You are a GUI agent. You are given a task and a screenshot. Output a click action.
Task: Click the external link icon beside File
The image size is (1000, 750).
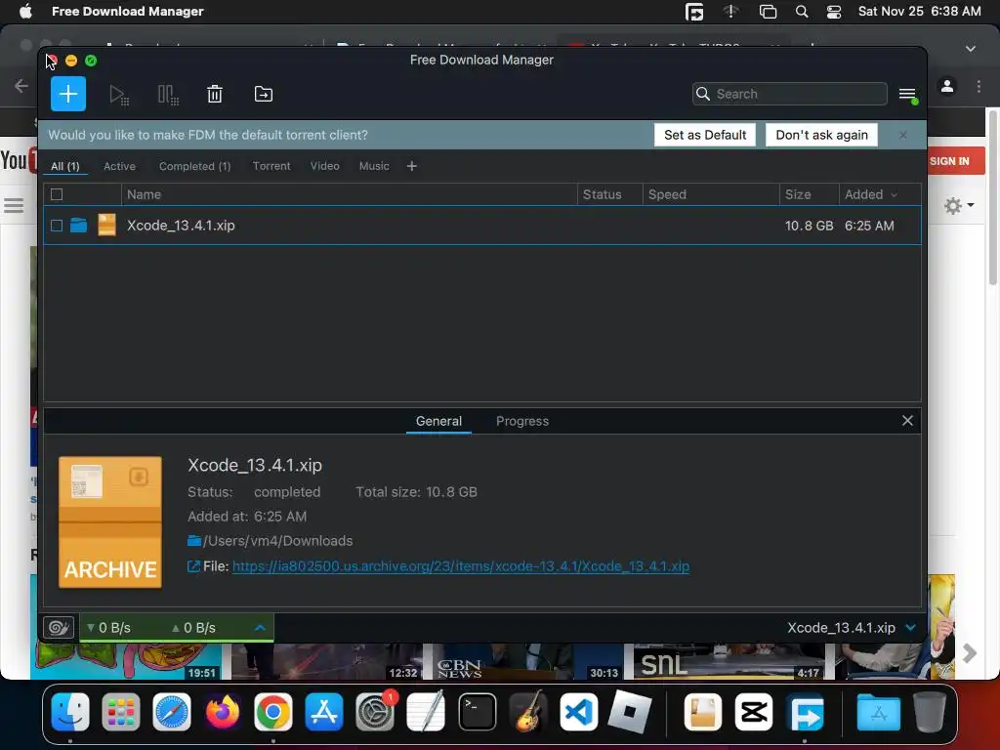click(x=193, y=566)
